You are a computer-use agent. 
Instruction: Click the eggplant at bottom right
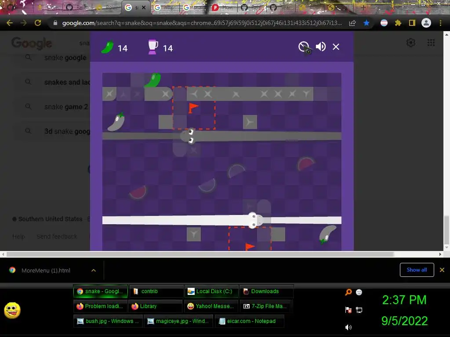pyautogui.click(x=327, y=234)
